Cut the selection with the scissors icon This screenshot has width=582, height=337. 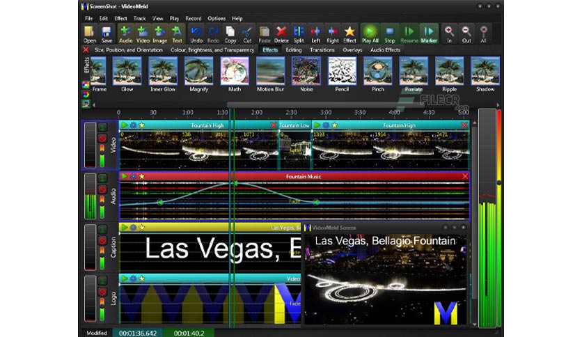click(x=247, y=34)
